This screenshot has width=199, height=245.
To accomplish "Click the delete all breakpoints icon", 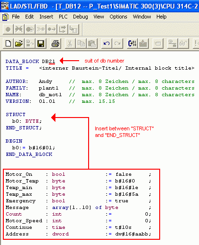I will click(x=19, y=29).
